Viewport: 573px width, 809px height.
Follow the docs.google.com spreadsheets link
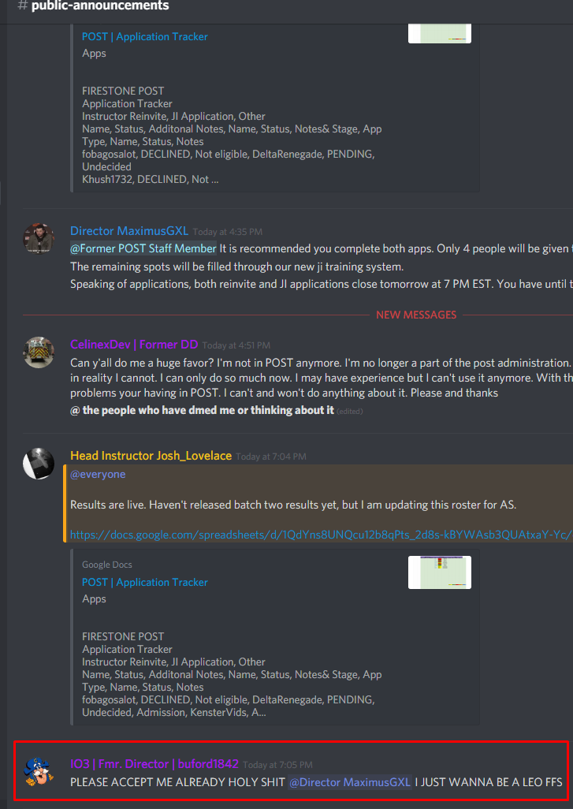322,535
